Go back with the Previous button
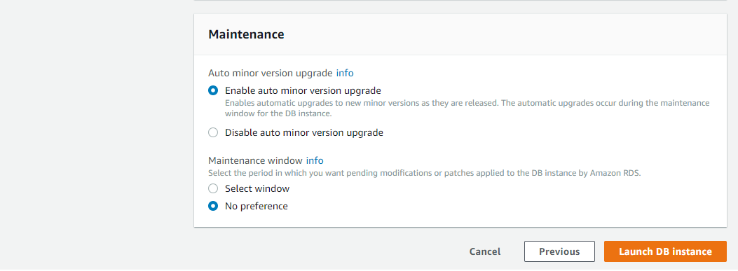Viewport: 738px width, 271px height. click(559, 251)
